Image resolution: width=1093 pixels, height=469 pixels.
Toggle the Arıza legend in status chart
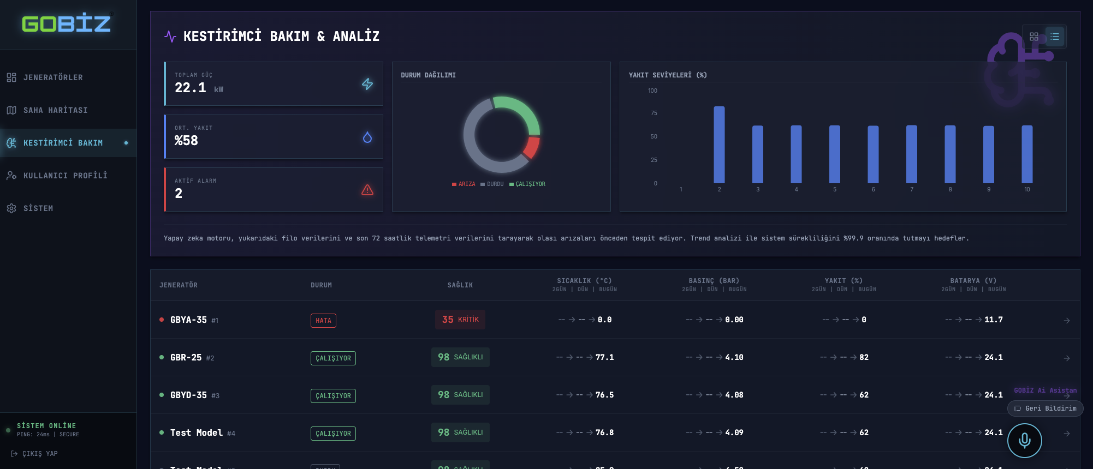tap(464, 184)
